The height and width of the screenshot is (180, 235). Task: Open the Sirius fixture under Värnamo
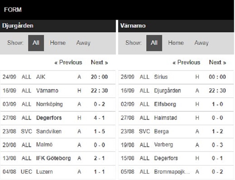click(176, 77)
